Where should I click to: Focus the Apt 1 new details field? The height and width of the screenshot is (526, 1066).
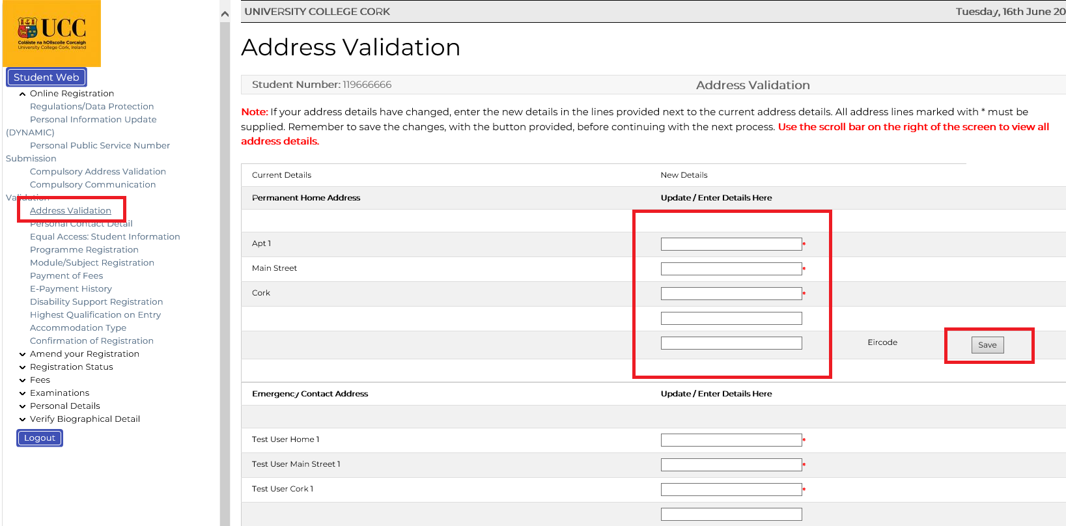pos(731,244)
